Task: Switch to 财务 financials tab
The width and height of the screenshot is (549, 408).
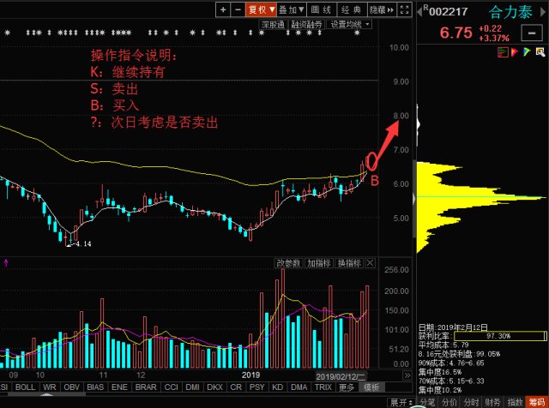Action: 492,403
